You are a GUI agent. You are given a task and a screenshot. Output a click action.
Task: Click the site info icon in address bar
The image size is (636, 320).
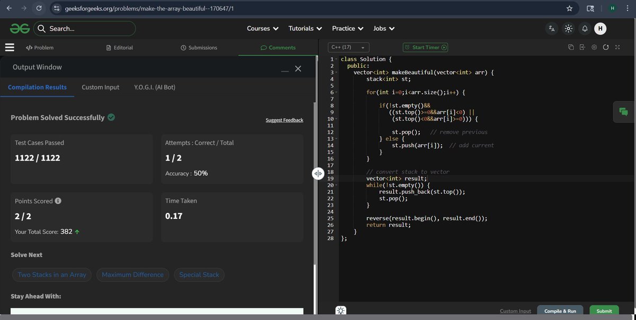tap(57, 8)
